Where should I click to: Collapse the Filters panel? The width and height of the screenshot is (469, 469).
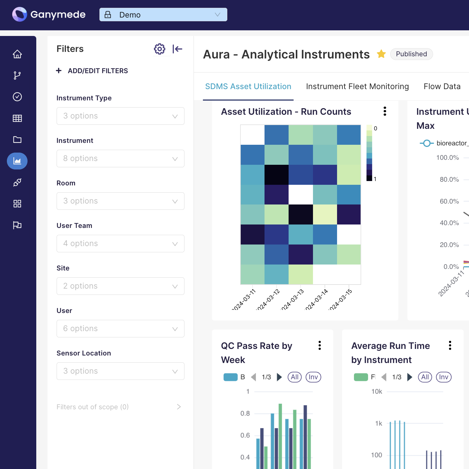click(177, 49)
